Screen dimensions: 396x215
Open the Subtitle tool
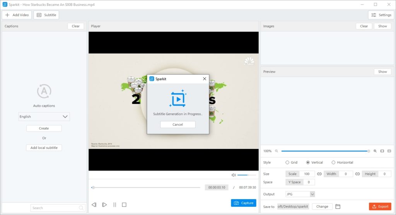click(46, 15)
